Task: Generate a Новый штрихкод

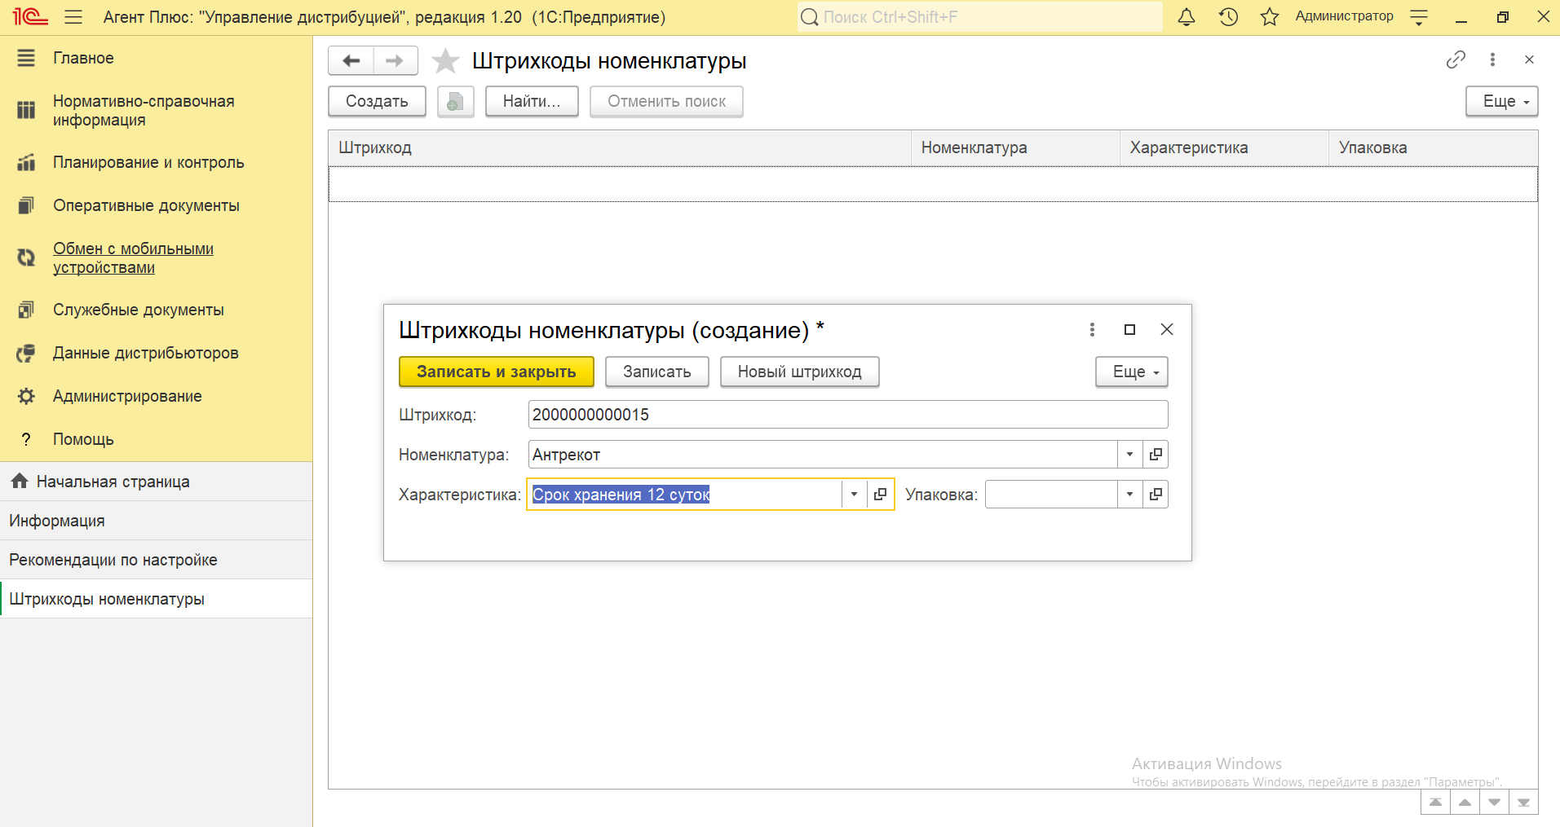Action: (799, 372)
